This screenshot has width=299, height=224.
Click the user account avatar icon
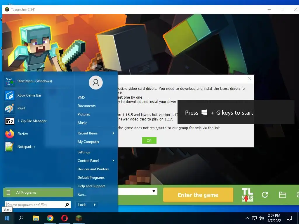[x=96, y=83]
